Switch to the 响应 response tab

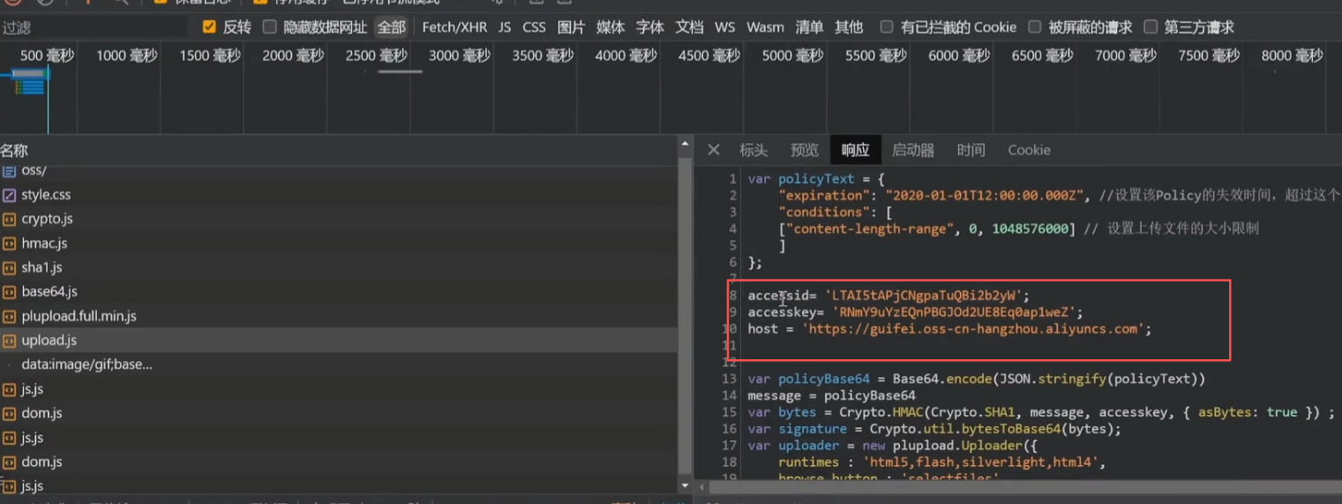[855, 150]
